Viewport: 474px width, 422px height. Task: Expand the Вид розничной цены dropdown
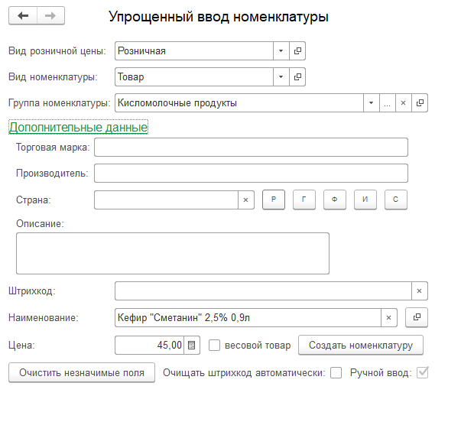[x=281, y=51]
